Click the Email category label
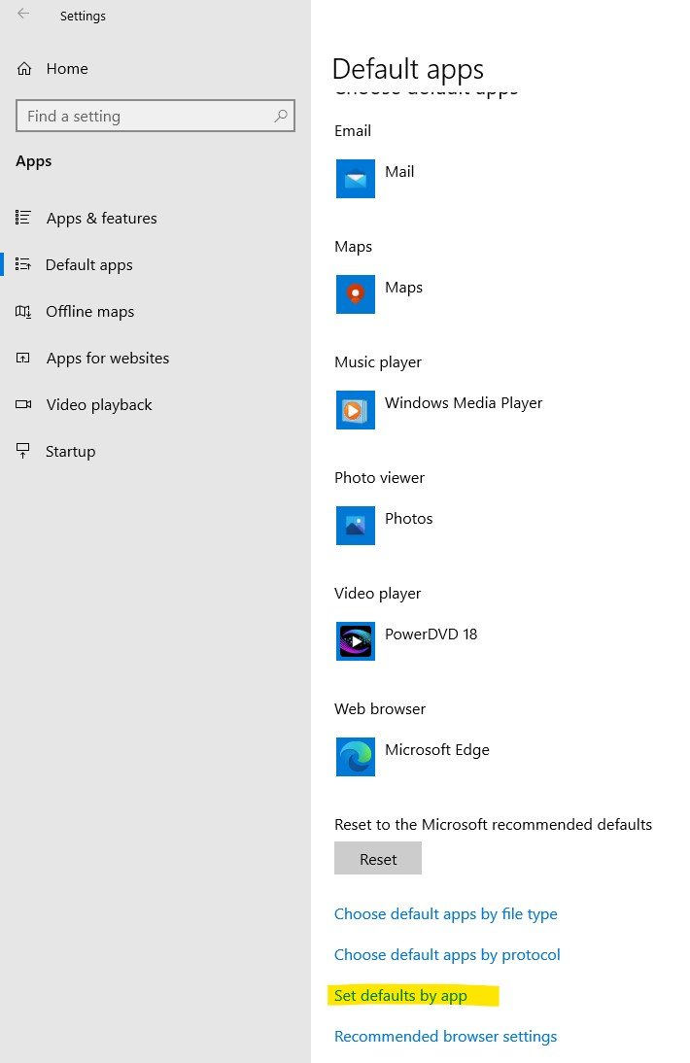The image size is (690, 1063). point(353,131)
